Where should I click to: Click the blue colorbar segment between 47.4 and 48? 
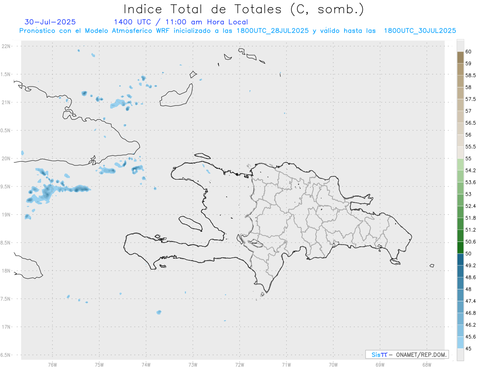pyautogui.click(x=460, y=295)
